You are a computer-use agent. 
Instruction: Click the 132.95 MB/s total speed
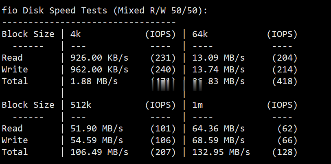(221, 152)
